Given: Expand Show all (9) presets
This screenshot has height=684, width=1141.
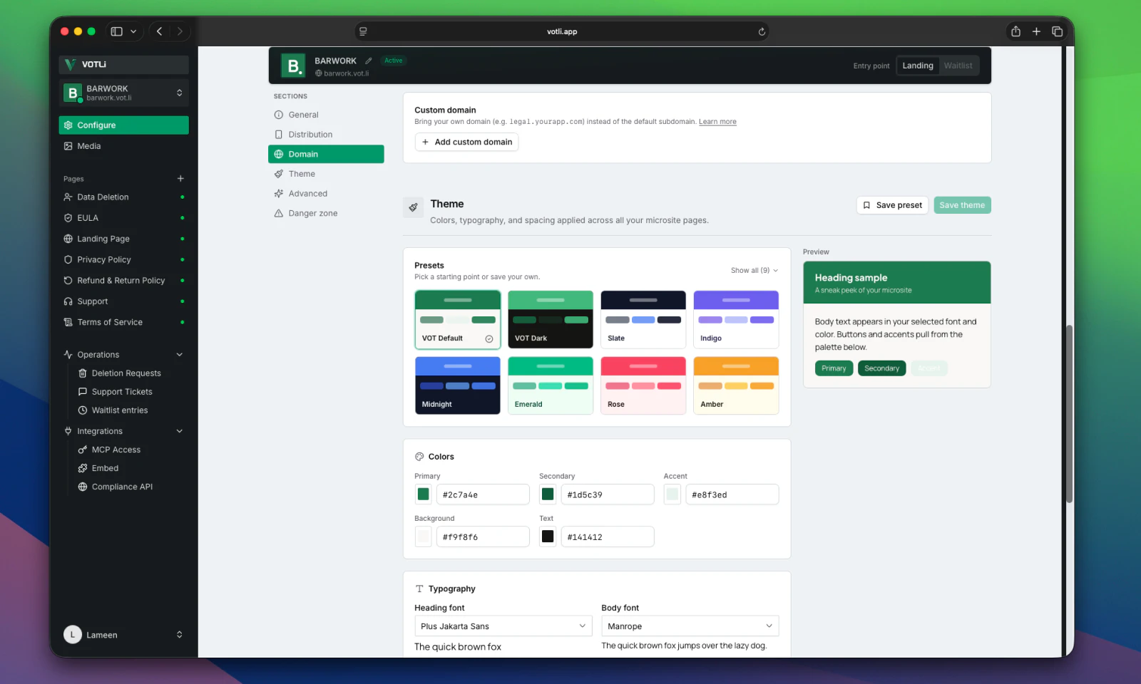Looking at the screenshot, I should 754,271.
